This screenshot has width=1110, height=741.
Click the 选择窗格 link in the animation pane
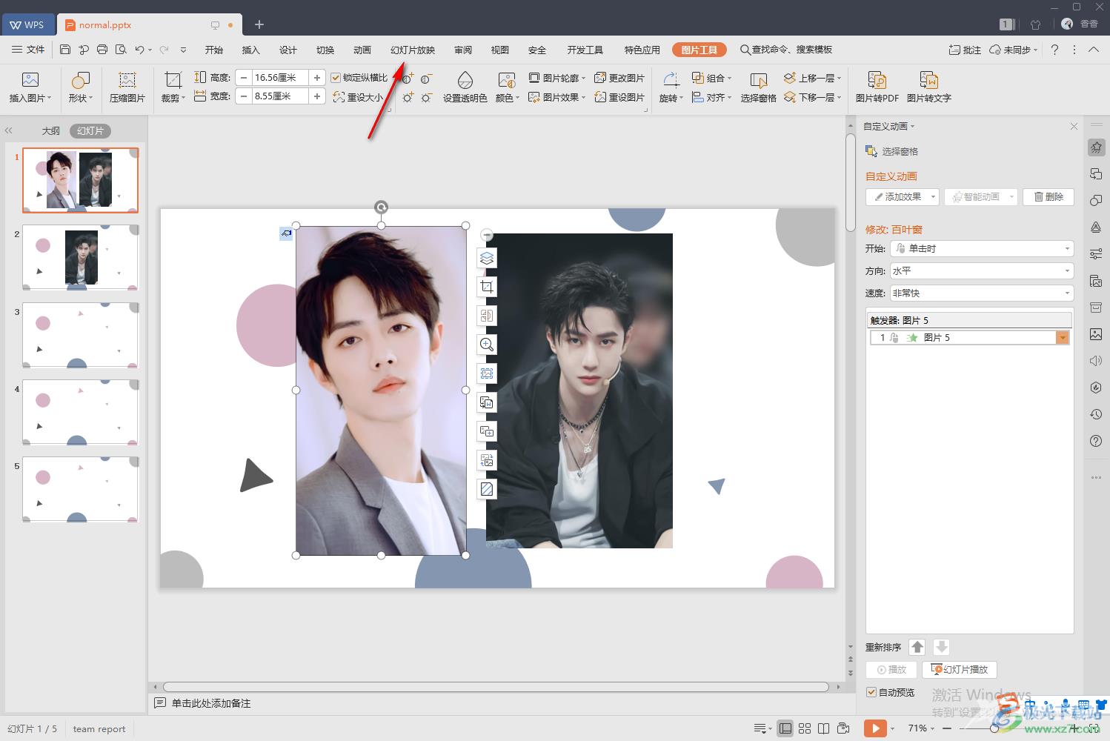coord(892,151)
